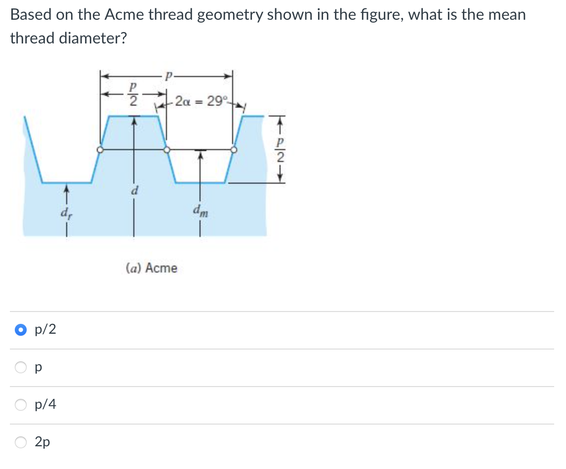Pick the 2p radio button
Image resolution: width=566 pixels, height=469 pixels.
pyautogui.click(x=20, y=442)
